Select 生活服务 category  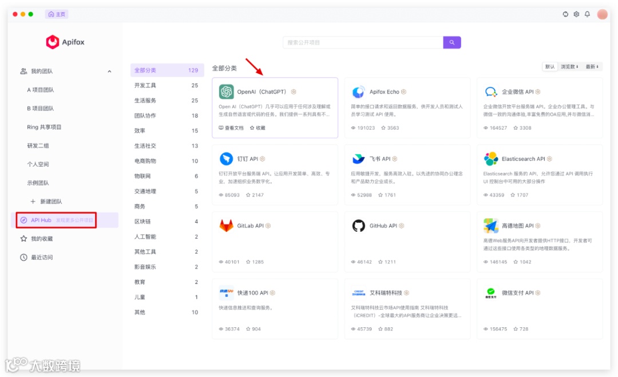[x=167, y=101]
